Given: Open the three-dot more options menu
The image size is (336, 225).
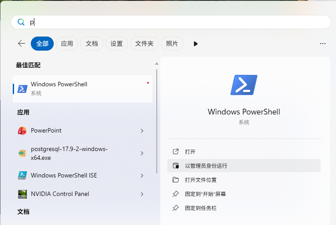Looking at the screenshot, I should coord(323,44).
